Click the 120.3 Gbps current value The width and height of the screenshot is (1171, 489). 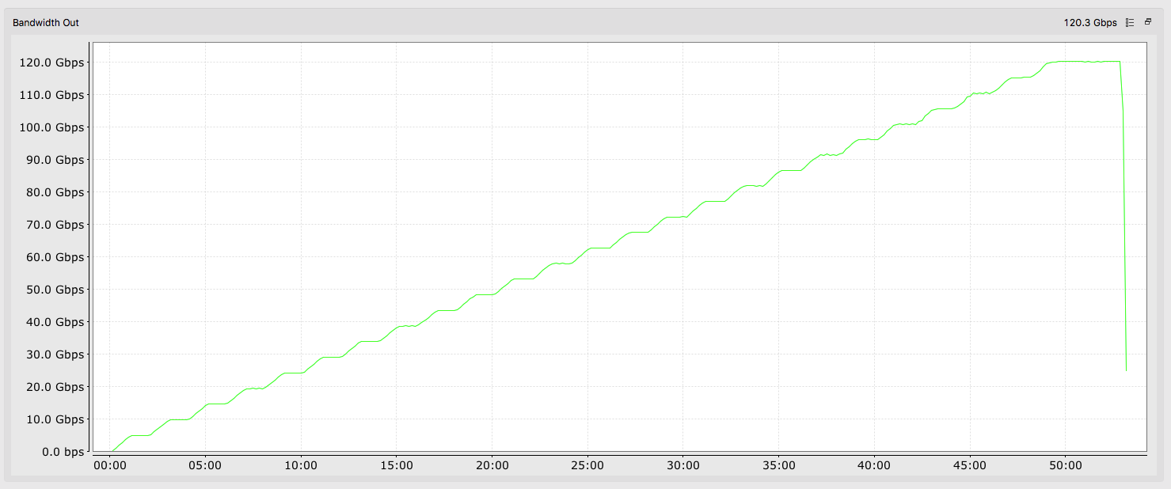coord(1090,23)
